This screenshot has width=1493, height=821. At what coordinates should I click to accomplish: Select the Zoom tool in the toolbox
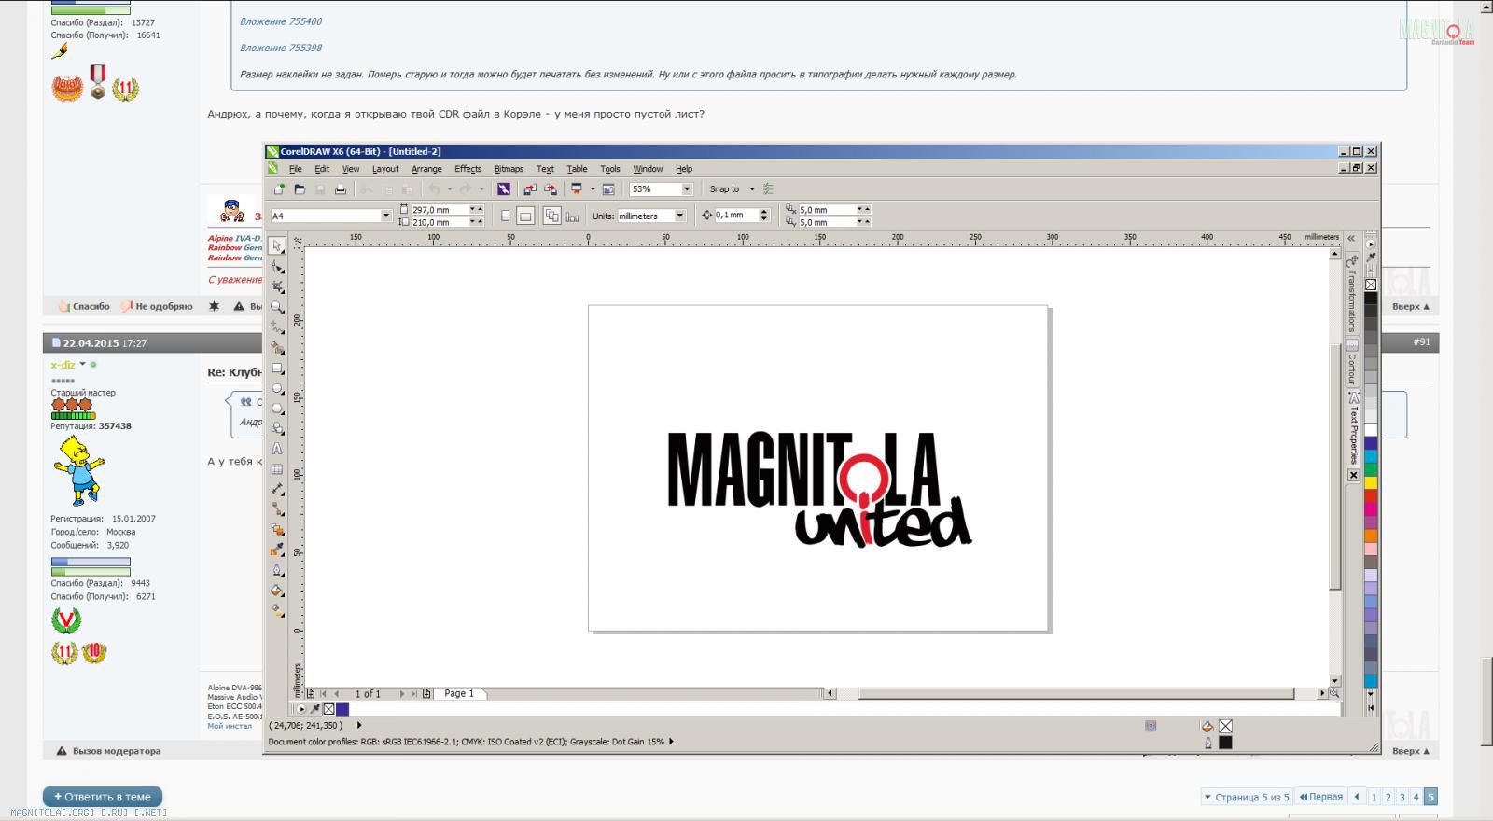click(277, 307)
